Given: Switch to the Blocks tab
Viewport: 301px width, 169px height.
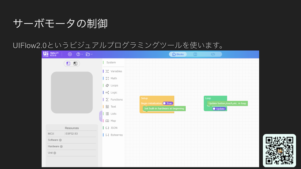Looking at the screenshot, I should [178, 54].
